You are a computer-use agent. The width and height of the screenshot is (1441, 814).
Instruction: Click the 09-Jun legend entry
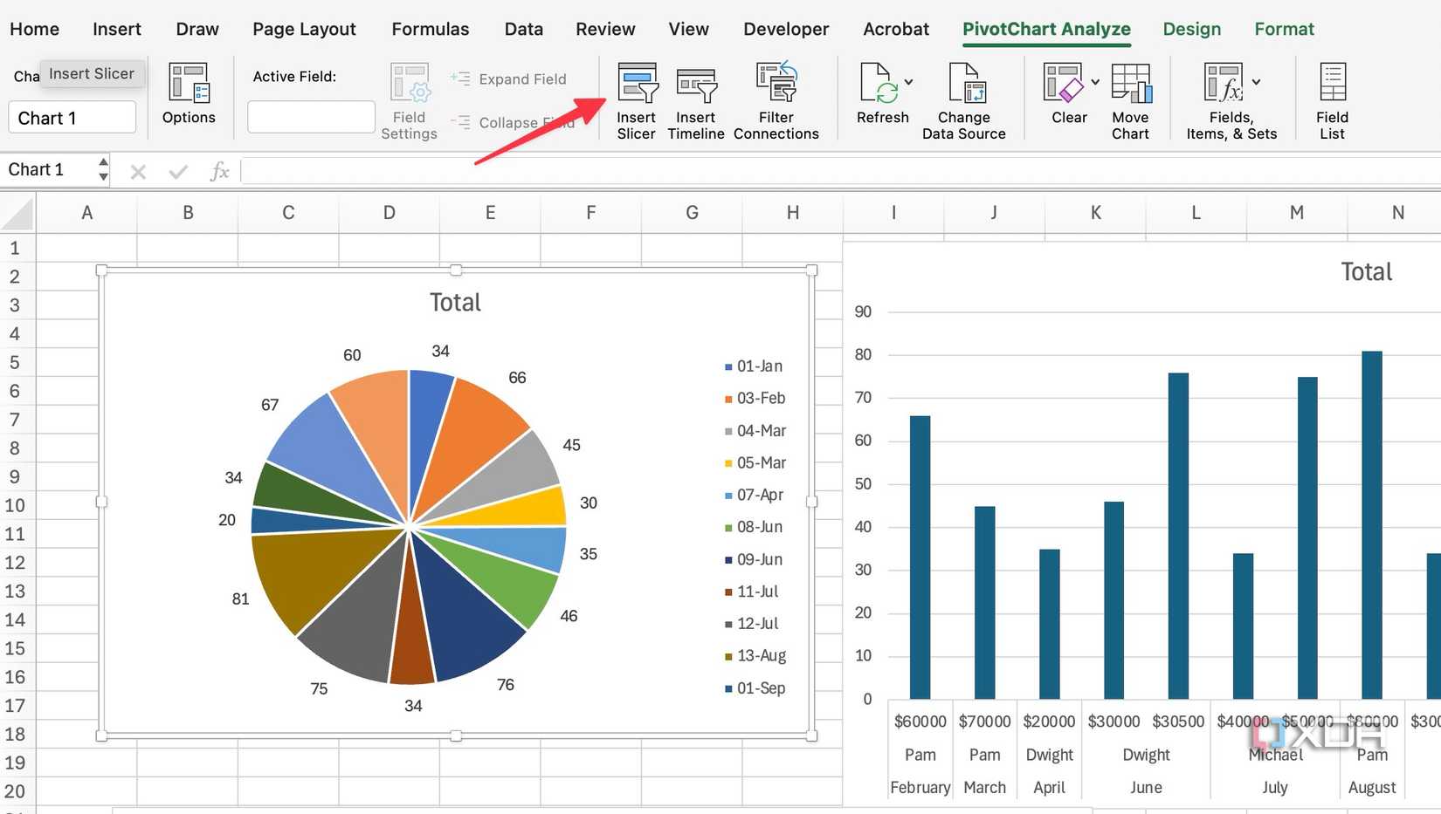pyautogui.click(x=755, y=559)
